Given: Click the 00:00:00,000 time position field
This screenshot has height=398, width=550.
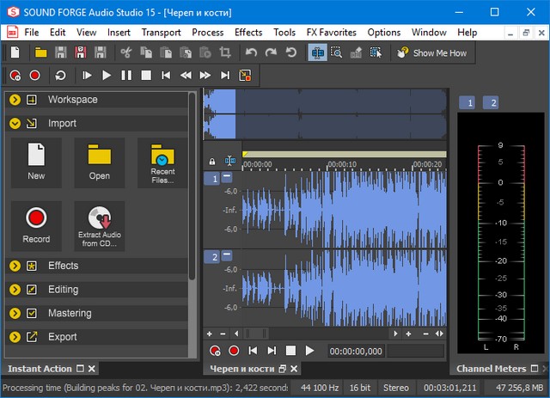Looking at the screenshot, I should (355, 351).
